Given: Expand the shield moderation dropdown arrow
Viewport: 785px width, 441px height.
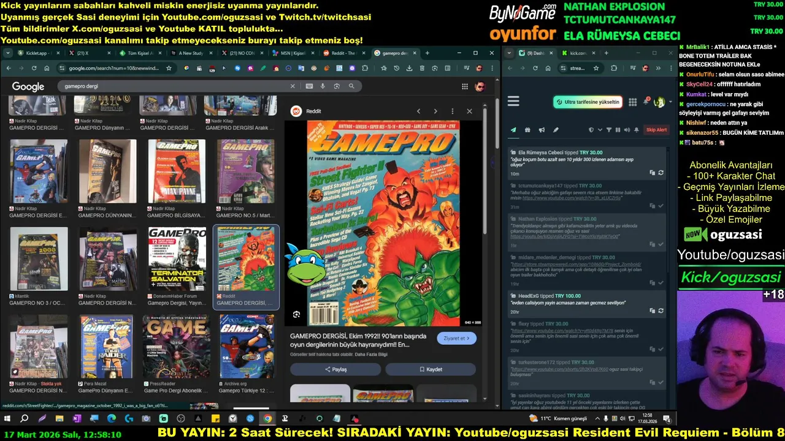Looking at the screenshot, I should pos(600,130).
